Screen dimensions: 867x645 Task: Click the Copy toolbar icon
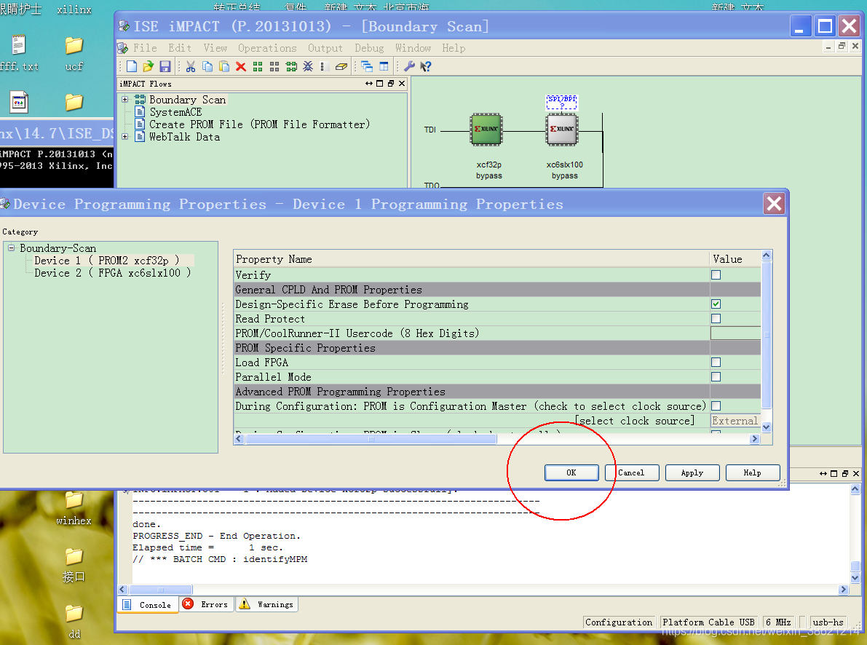(207, 66)
